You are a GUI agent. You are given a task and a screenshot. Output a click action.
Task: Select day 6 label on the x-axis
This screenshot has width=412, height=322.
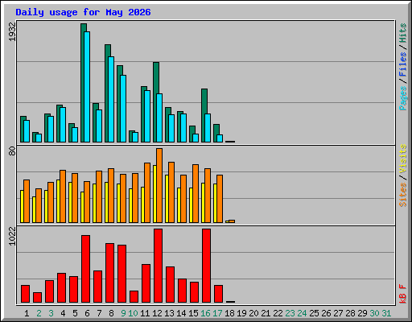click(x=87, y=313)
